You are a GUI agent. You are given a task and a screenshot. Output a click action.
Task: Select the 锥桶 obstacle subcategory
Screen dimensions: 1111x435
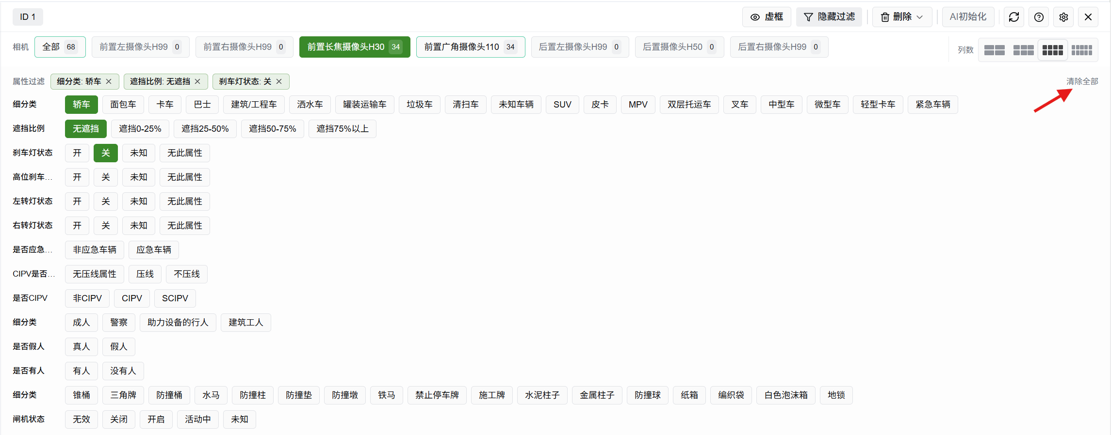click(x=82, y=395)
